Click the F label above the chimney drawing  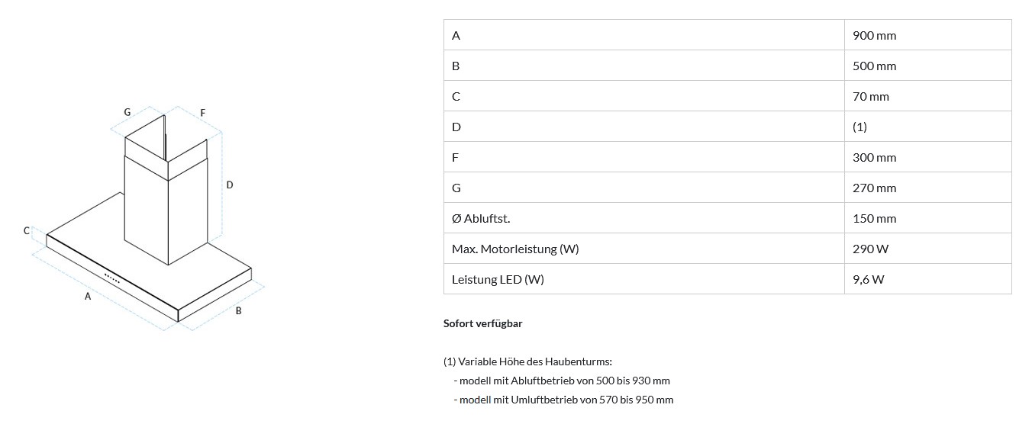202,113
